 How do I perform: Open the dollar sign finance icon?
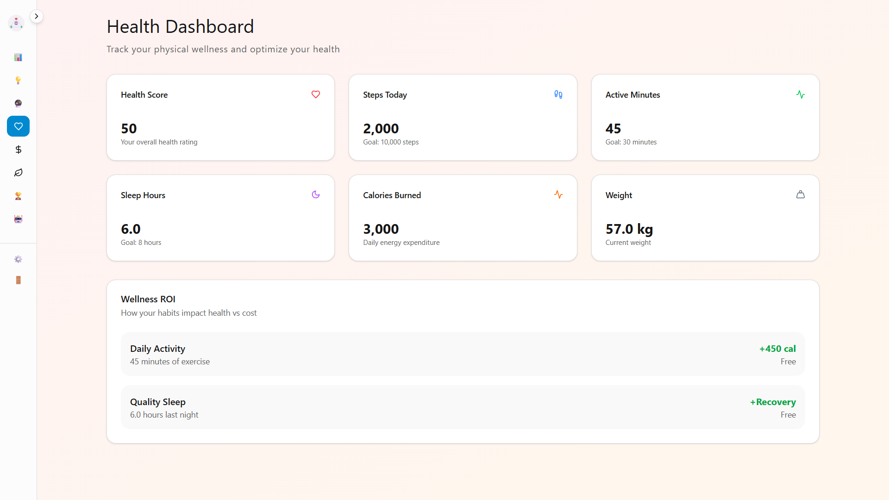tap(18, 150)
